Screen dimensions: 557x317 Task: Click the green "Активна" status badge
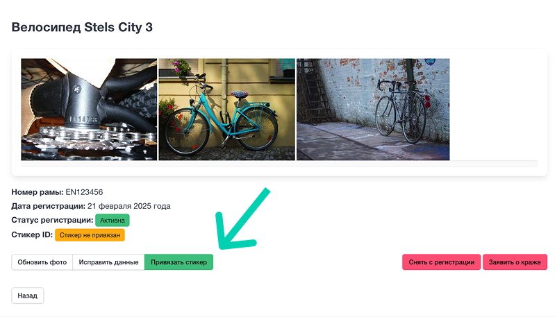(x=113, y=221)
